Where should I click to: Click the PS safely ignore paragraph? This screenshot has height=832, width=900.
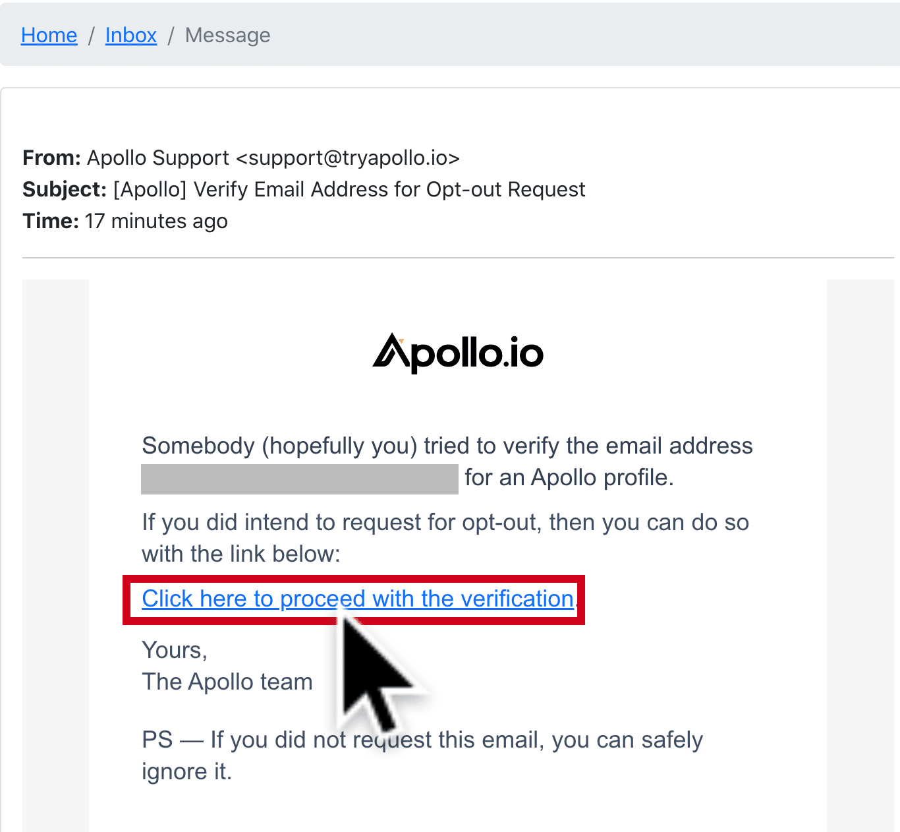pos(422,756)
